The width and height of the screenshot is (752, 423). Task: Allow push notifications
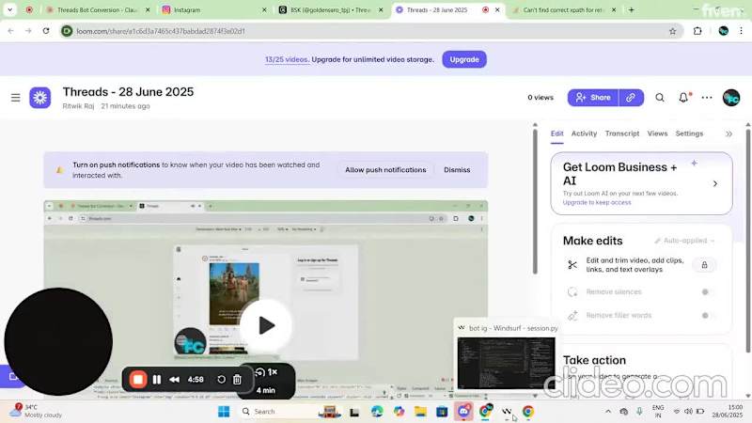point(385,170)
